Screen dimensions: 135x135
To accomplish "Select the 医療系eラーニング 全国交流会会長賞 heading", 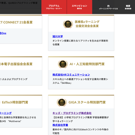I will [x=87, y=24].
